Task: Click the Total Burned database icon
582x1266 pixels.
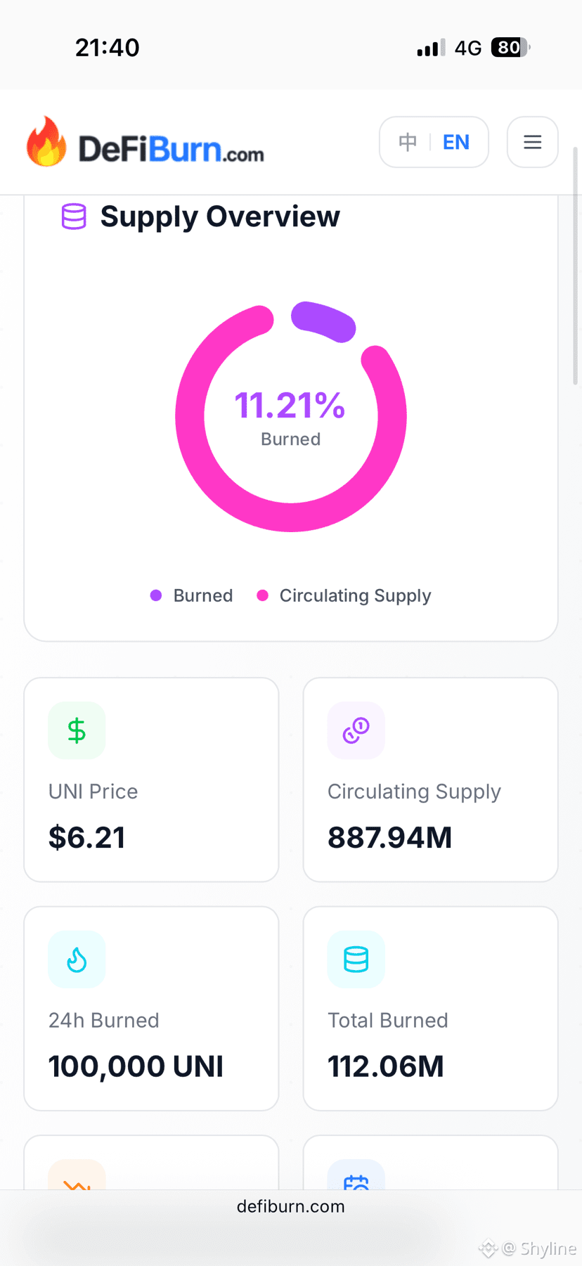Action: [356, 960]
